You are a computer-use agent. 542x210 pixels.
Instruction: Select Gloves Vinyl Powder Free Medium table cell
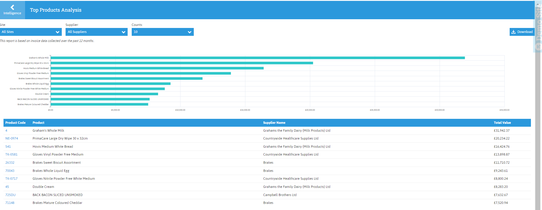click(58, 154)
